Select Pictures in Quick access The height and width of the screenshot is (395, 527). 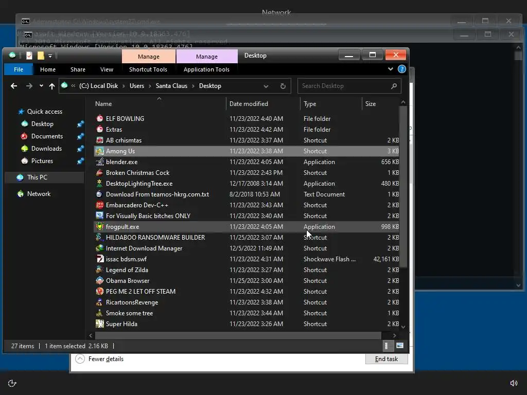pos(42,161)
